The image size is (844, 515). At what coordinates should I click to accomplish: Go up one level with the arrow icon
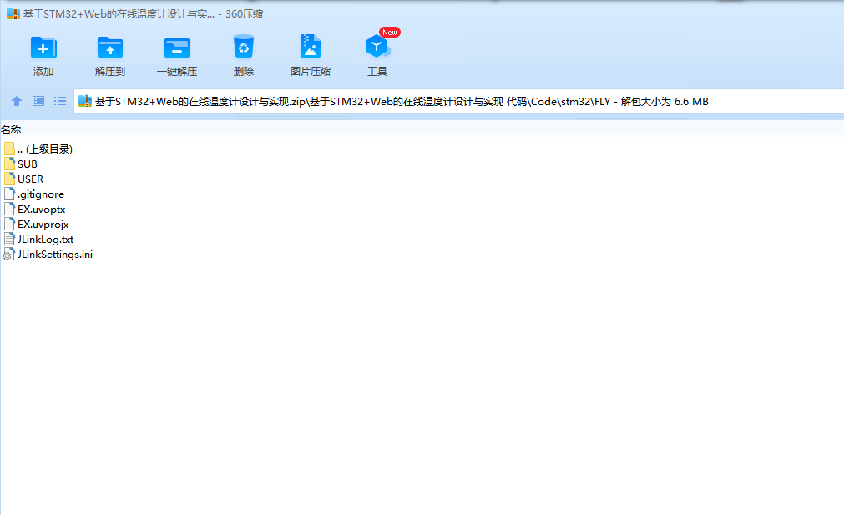(17, 101)
